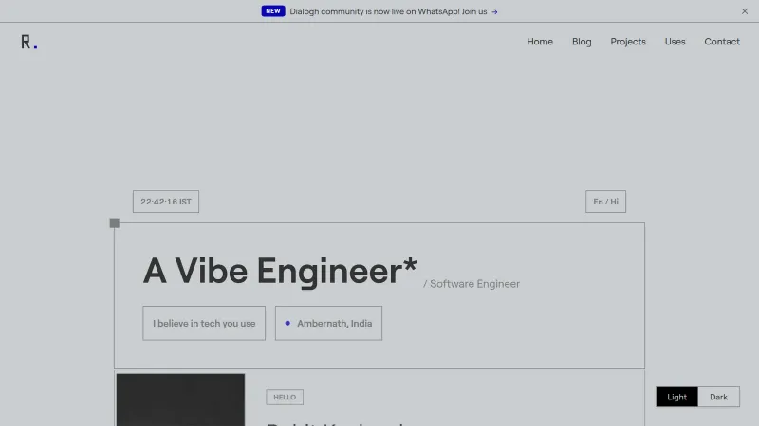The height and width of the screenshot is (426, 759).
Task: Toggle the En / Hi language switch
Action: point(605,202)
